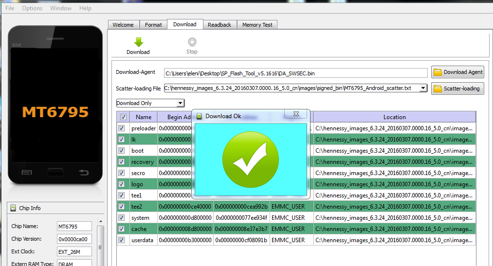Open the Scatter-loading File dropdown arrow
Image resolution: width=493 pixels, height=266 pixels.
pos(423,88)
